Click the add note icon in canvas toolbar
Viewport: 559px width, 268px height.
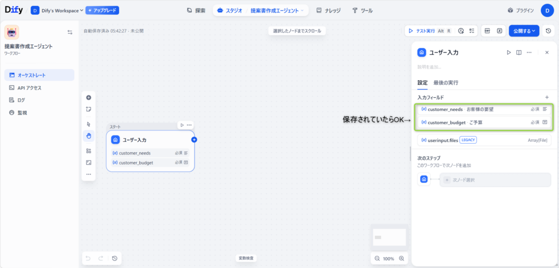tap(88, 109)
